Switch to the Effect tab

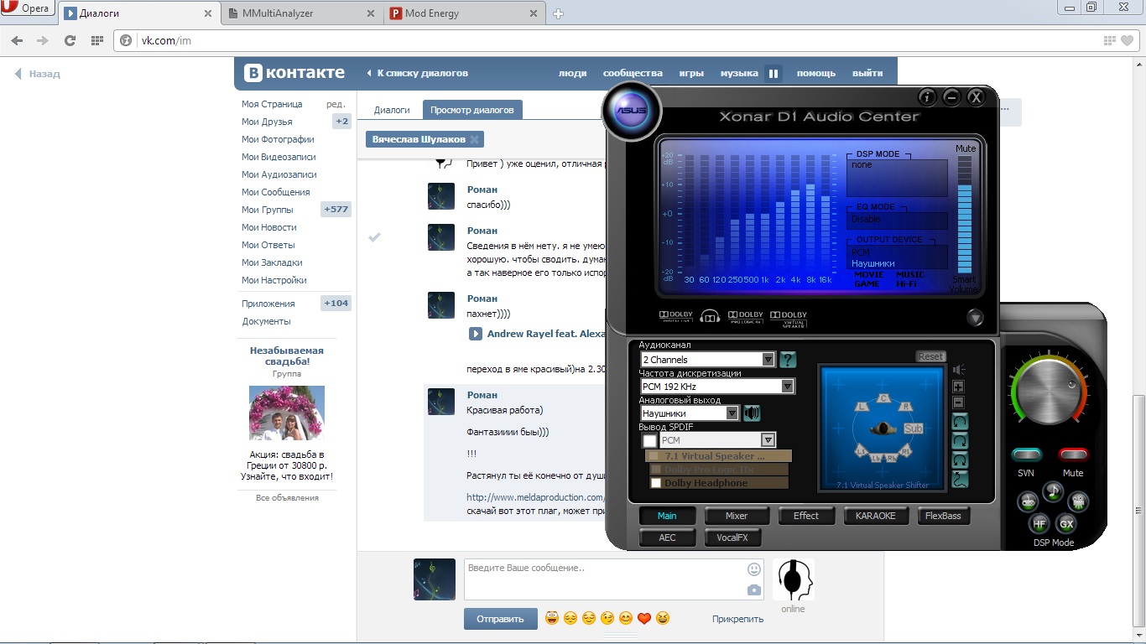[806, 516]
